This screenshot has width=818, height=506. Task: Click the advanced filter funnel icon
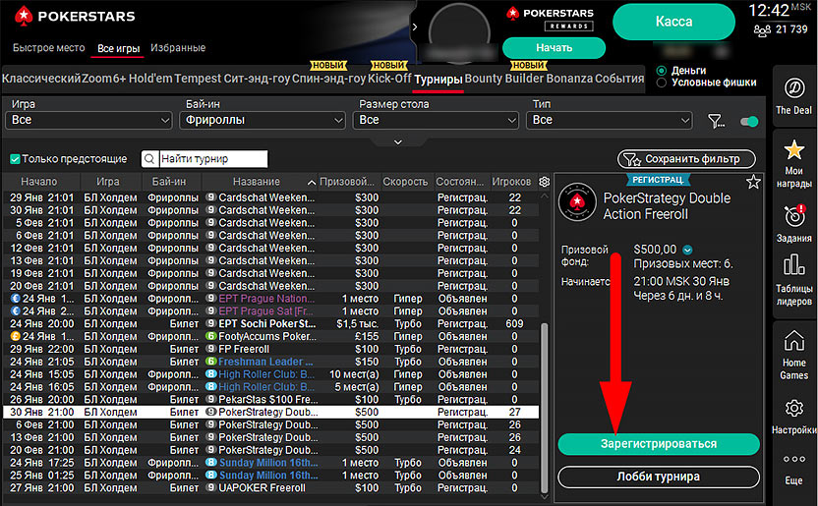pyautogui.click(x=716, y=122)
